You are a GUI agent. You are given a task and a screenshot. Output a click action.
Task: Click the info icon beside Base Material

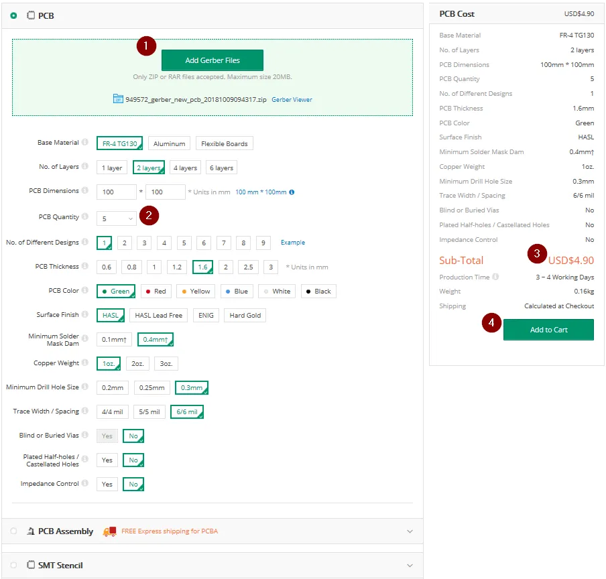(85, 143)
